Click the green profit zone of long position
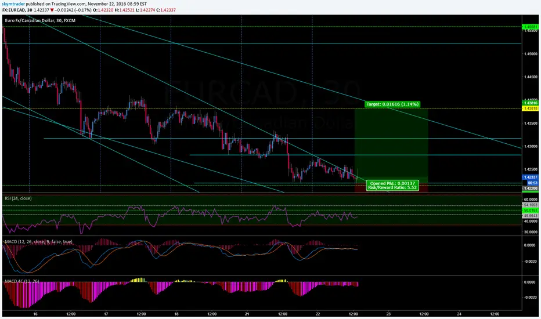The height and width of the screenshot is (319, 541). tap(391, 145)
